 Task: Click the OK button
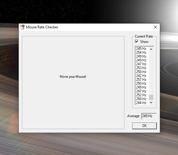[144, 126]
